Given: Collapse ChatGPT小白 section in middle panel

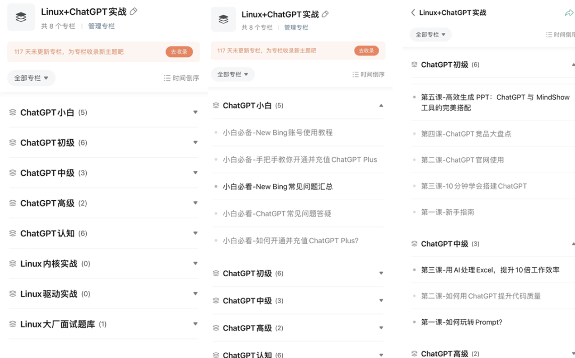Looking at the screenshot, I should [381, 105].
